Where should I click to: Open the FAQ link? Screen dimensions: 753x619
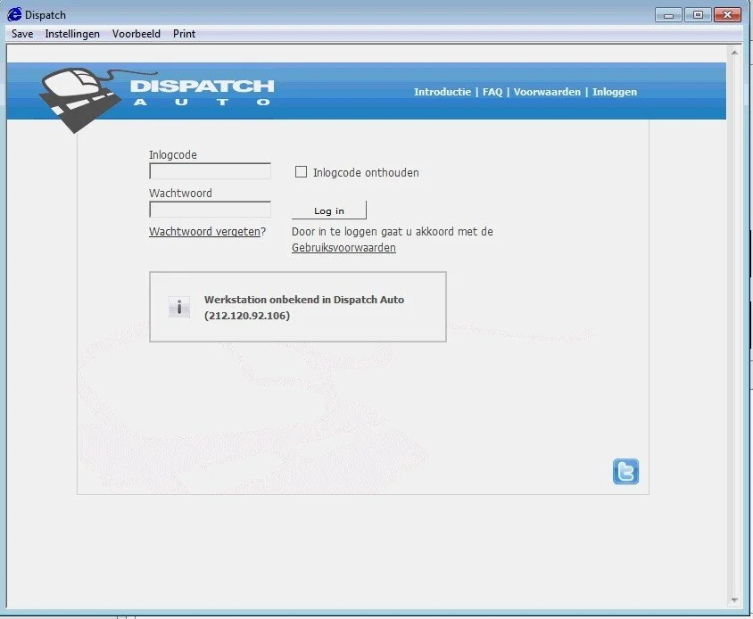(492, 92)
